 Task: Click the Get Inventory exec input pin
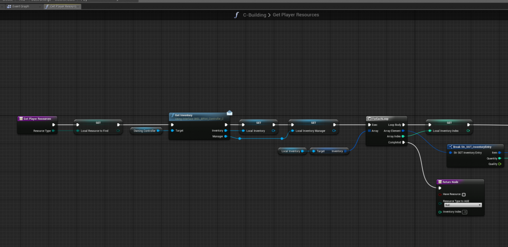coord(173,125)
